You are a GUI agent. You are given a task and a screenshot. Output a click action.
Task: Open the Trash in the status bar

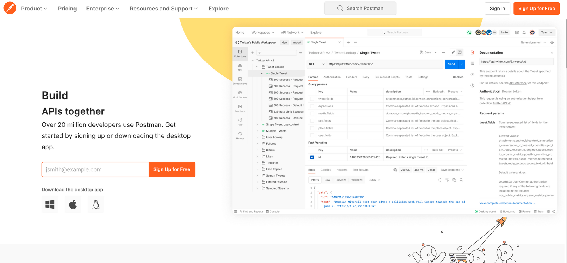point(539,211)
